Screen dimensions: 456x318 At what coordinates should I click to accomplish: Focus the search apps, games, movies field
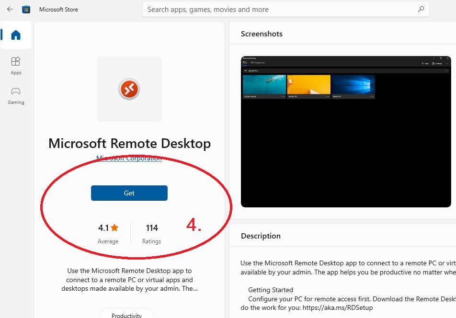point(278,9)
